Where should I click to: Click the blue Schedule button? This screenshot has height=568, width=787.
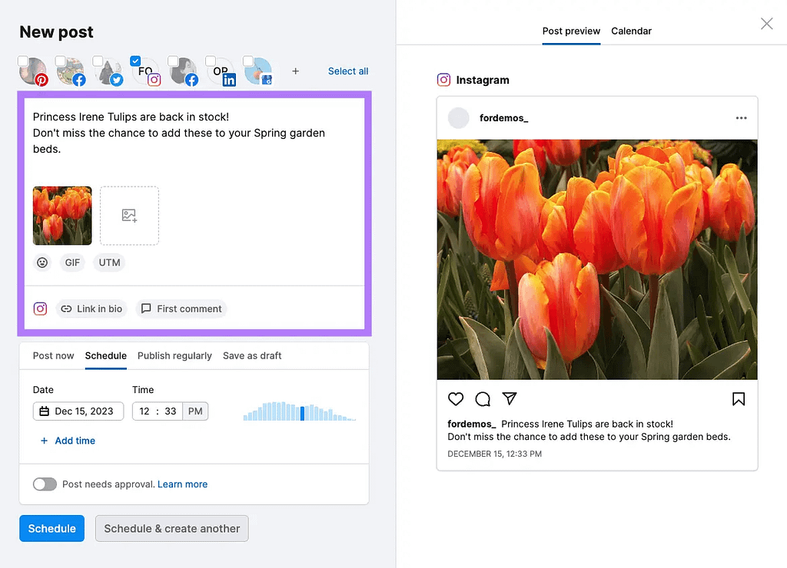[x=51, y=528]
